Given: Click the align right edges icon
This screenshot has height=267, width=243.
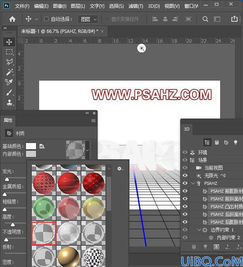Looking at the screenshot, I should pos(175,19).
